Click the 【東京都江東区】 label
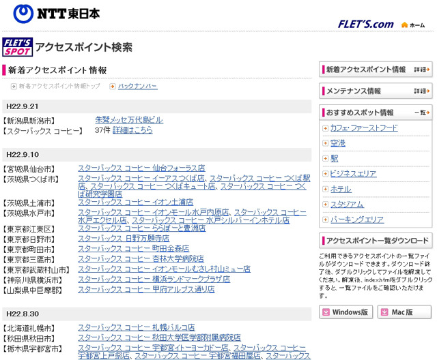Screen dimensions: 437x360 click(29, 229)
